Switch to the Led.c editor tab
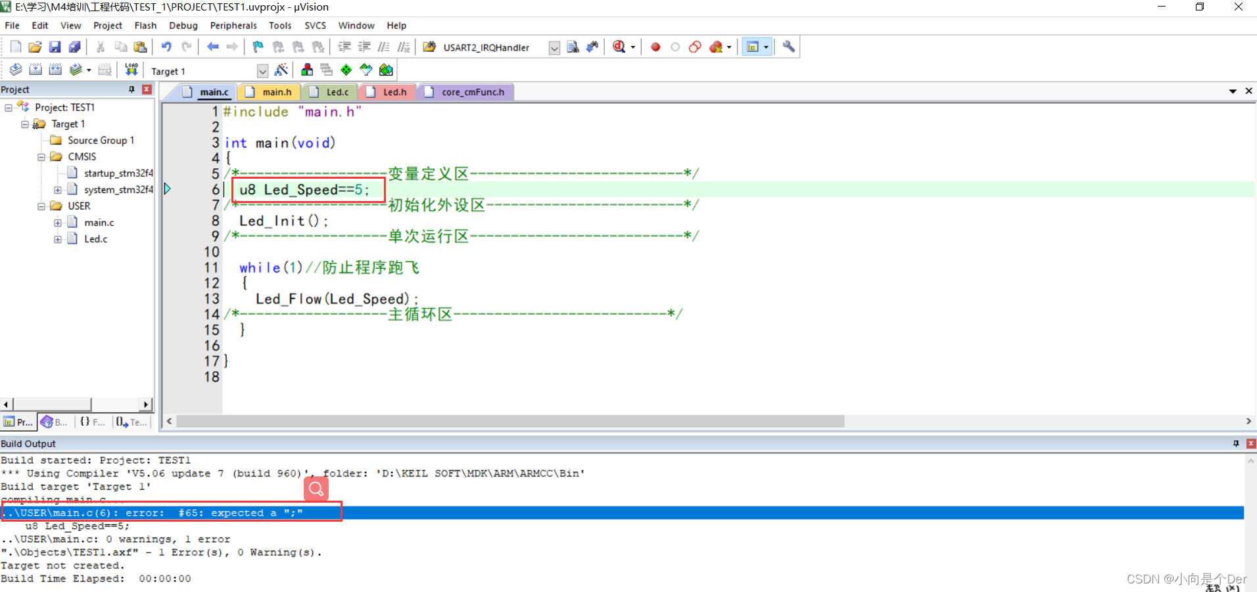 (x=331, y=92)
